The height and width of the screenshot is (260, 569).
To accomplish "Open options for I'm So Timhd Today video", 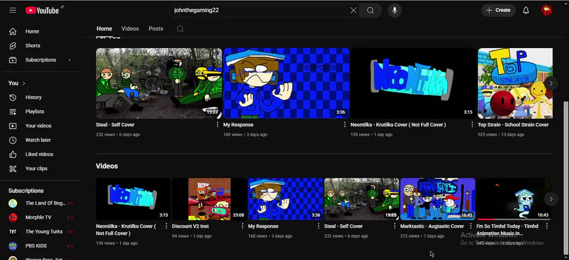I will [x=546, y=226].
